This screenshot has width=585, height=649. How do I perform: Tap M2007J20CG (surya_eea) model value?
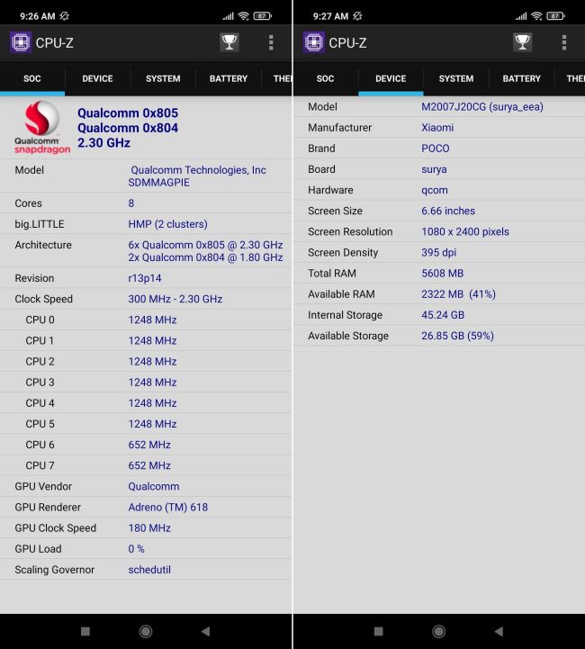coord(482,107)
